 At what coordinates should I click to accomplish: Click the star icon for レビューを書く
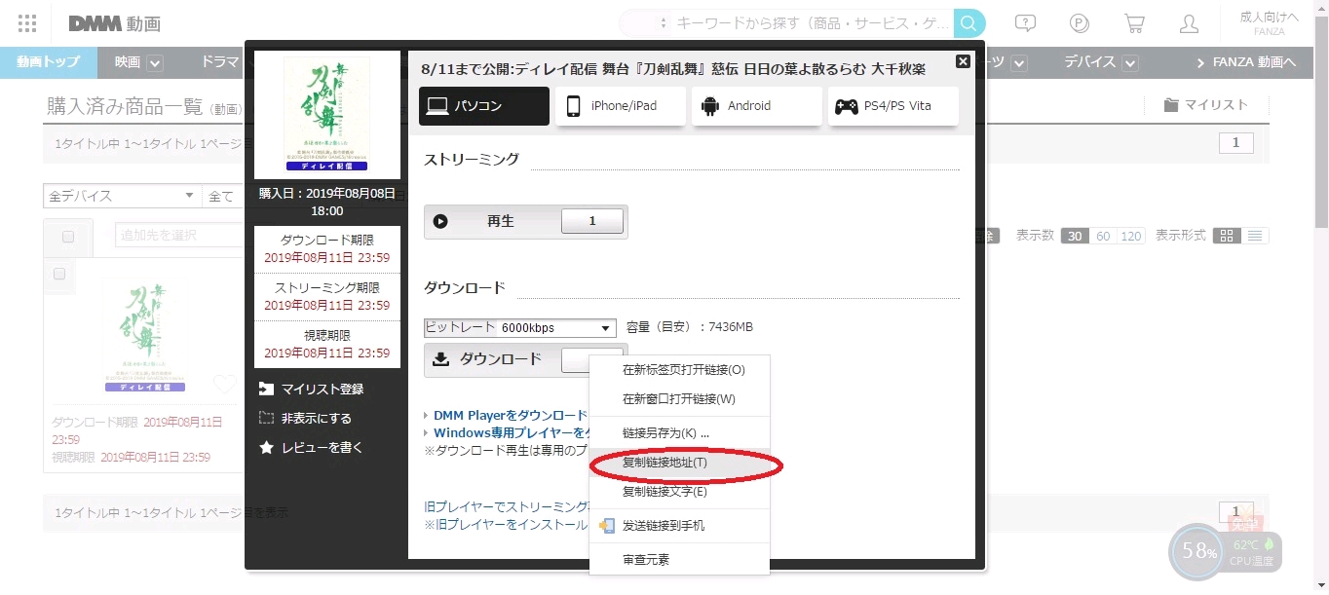point(266,448)
